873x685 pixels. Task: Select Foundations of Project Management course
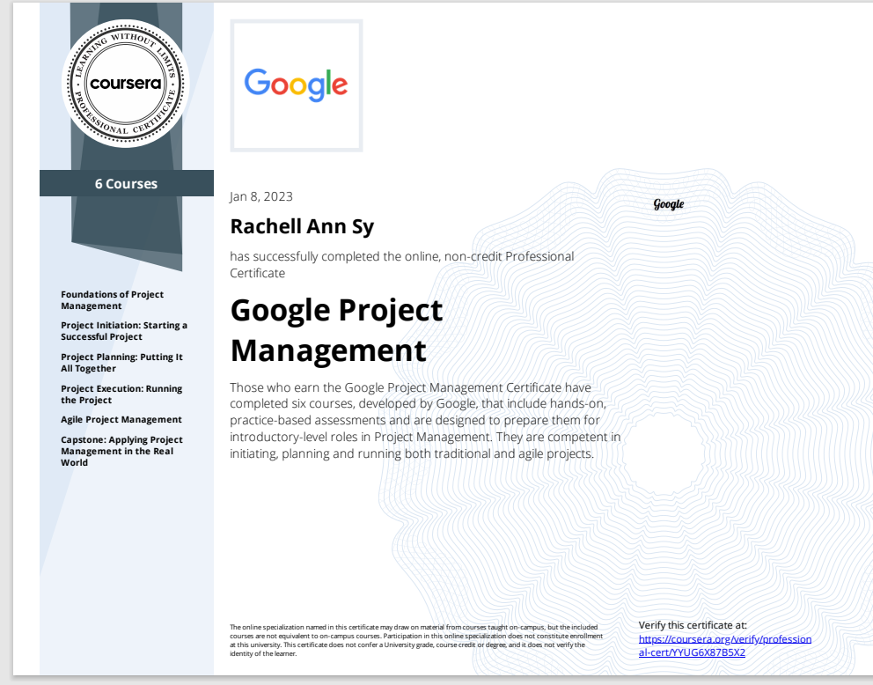(112, 299)
